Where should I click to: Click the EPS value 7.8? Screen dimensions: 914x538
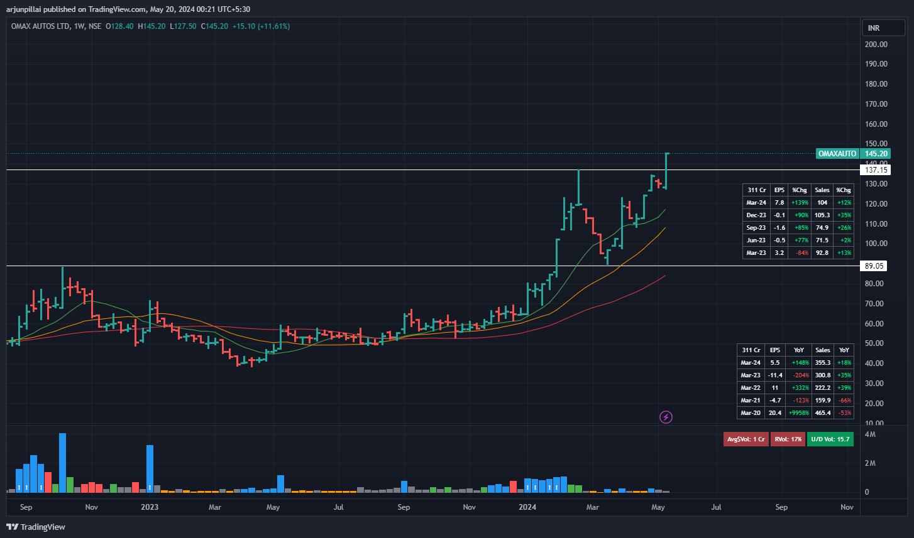click(779, 203)
